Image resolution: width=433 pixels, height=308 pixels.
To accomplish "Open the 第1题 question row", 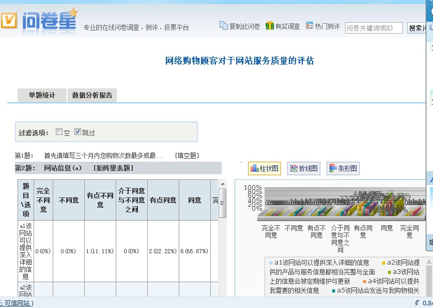I will (107, 156).
